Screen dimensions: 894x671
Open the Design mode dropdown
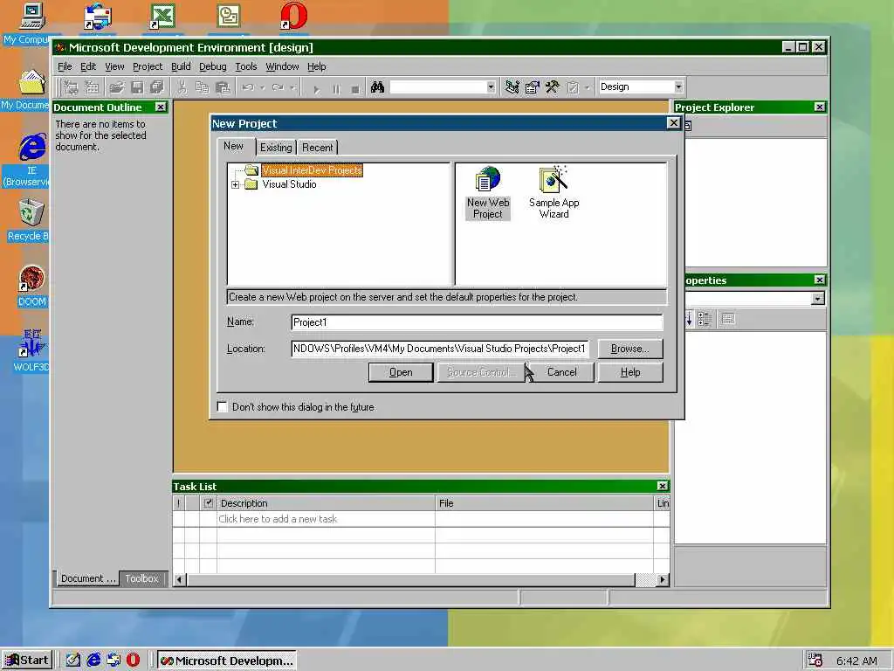coord(678,86)
